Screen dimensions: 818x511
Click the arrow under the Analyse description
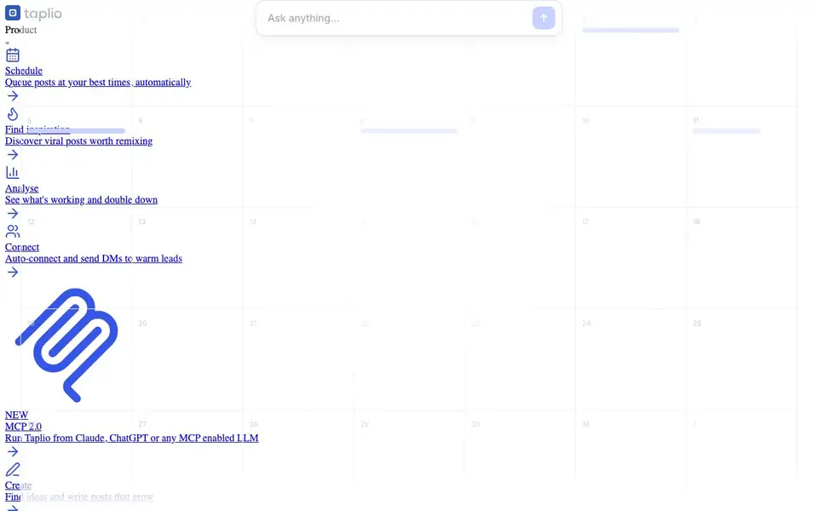click(x=13, y=213)
